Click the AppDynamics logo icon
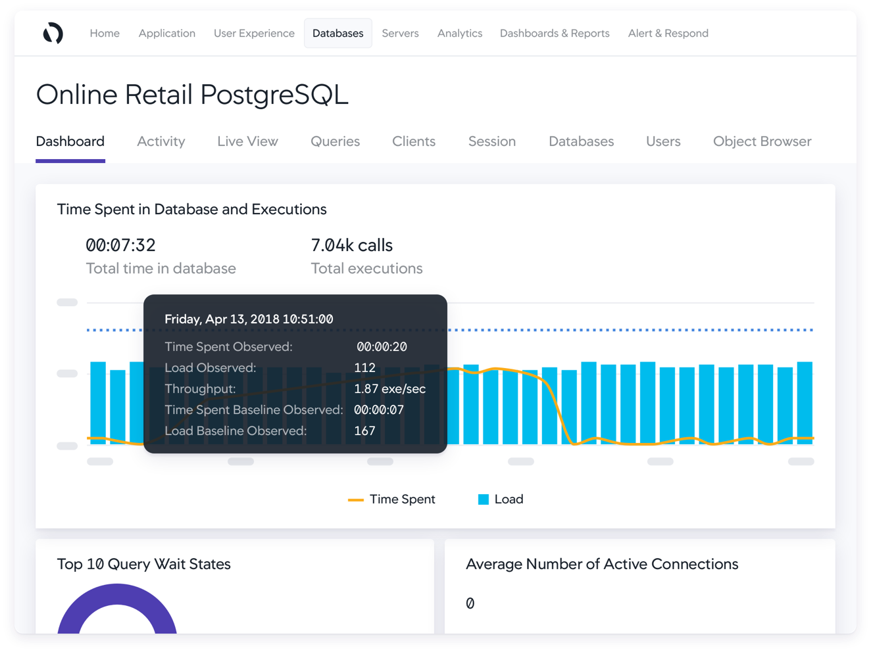Viewport: 871px width, 652px height. (x=53, y=33)
